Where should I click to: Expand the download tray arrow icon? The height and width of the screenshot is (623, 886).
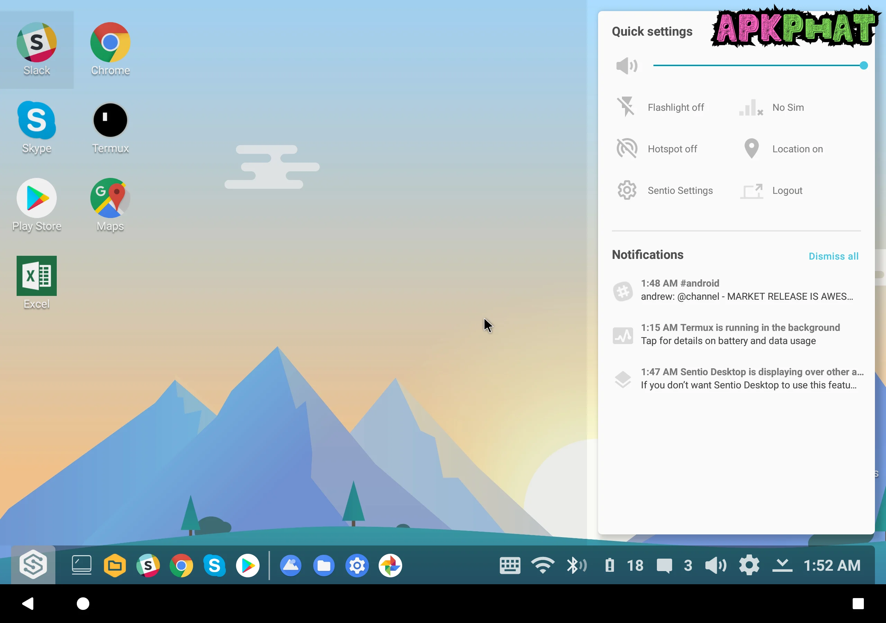pyautogui.click(x=782, y=566)
